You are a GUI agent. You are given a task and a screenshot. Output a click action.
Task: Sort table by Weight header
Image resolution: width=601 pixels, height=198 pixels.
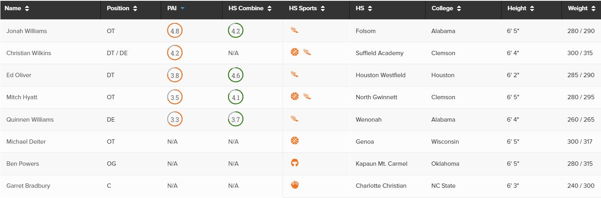click(x=582, y=8)
